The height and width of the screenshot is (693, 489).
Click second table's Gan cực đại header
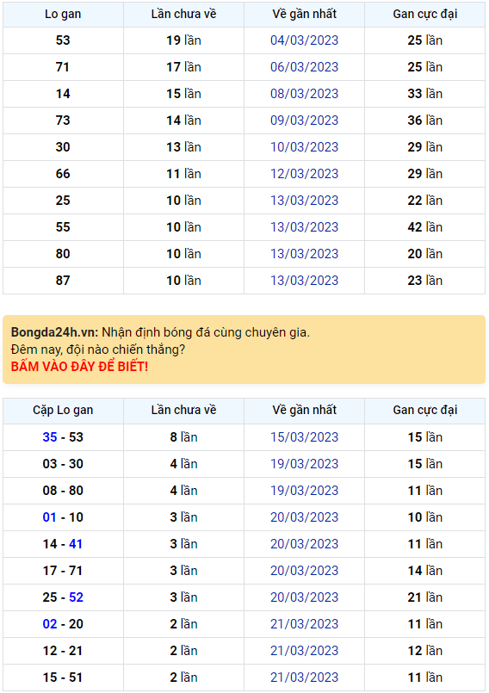point(425,410)
